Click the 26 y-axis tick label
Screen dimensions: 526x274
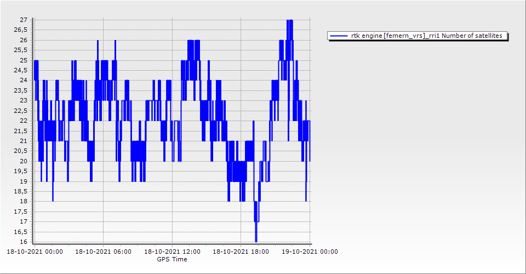[23, 40]
